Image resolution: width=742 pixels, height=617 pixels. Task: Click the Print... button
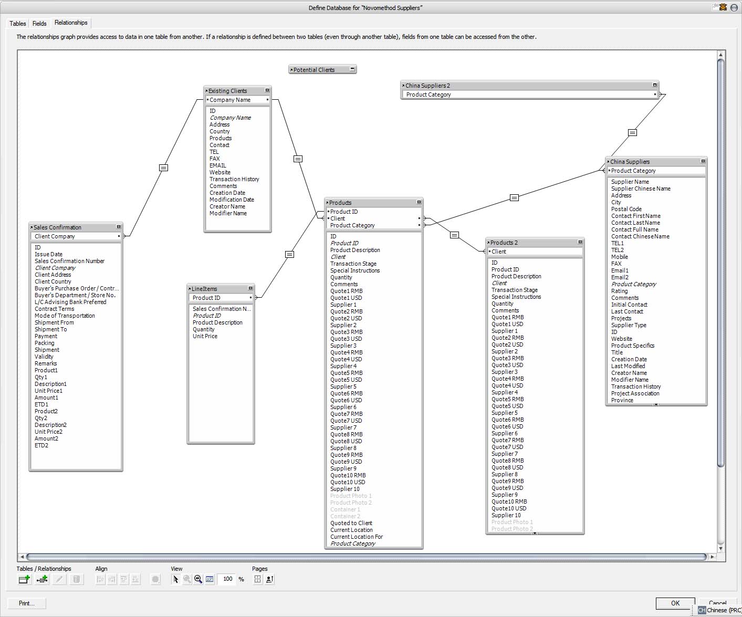point(27,603)
